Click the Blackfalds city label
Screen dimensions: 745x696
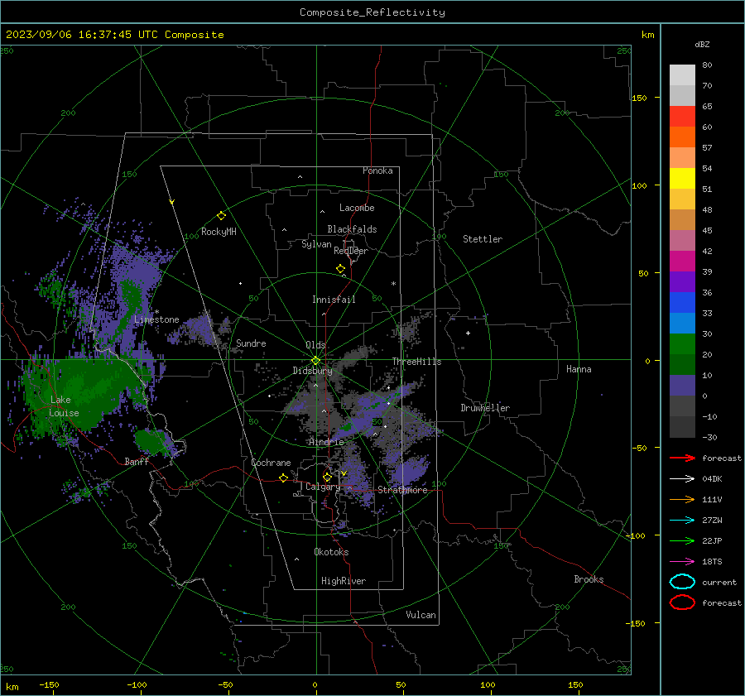[352, 229]
